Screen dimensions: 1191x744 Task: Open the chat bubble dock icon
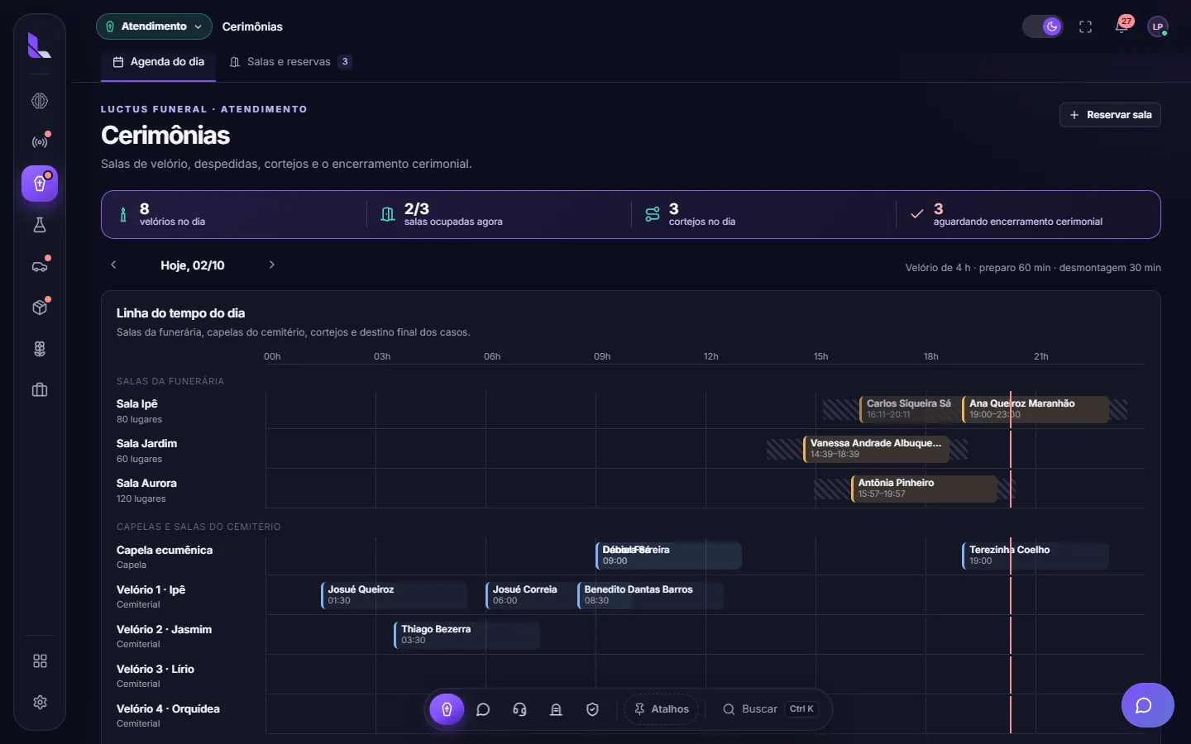[483, 709]
